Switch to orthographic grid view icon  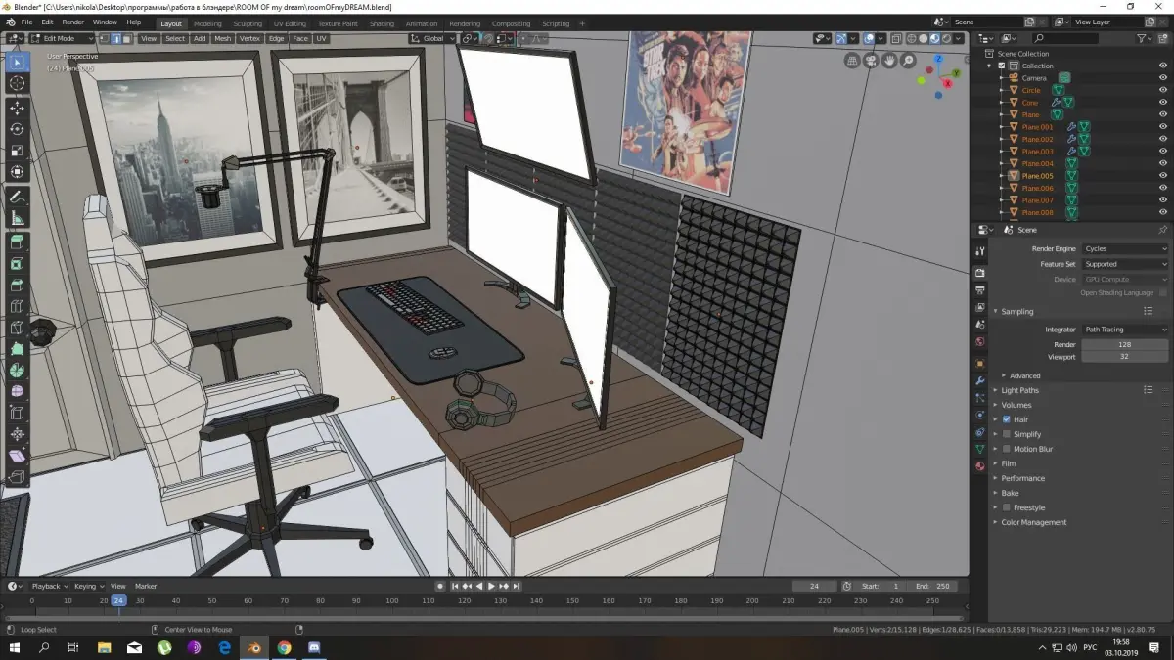(x=852, y=60)
